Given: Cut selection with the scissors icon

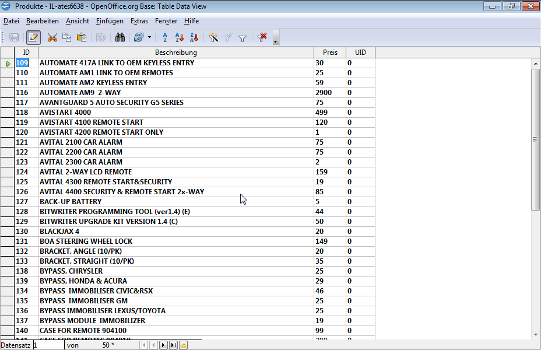Looking at the screenshot, I should (x=52, y=37).
